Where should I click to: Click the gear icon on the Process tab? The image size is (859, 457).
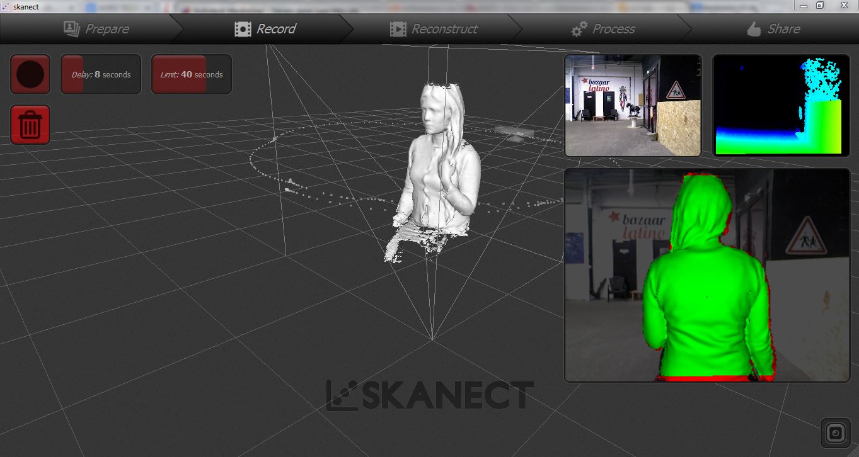[x=577, y=28]
